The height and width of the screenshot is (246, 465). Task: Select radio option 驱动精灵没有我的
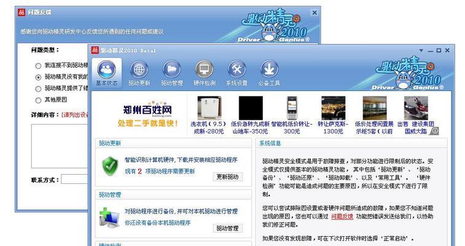coord(38,77)
